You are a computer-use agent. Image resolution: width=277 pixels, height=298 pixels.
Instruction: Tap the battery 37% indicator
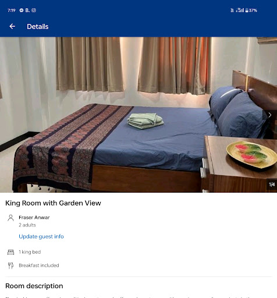251,10
